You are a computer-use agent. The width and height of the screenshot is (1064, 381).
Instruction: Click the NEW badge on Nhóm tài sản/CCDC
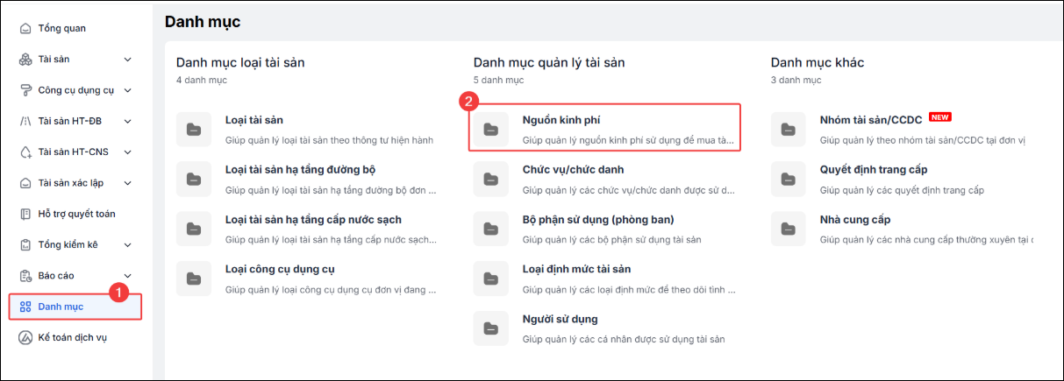click(x=940, y=116)
